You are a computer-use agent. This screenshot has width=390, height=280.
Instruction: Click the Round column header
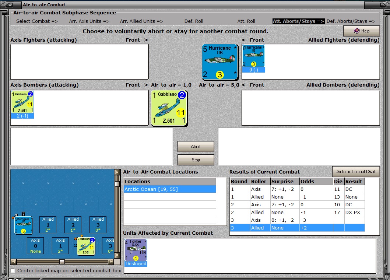click(x=240, y=181)
